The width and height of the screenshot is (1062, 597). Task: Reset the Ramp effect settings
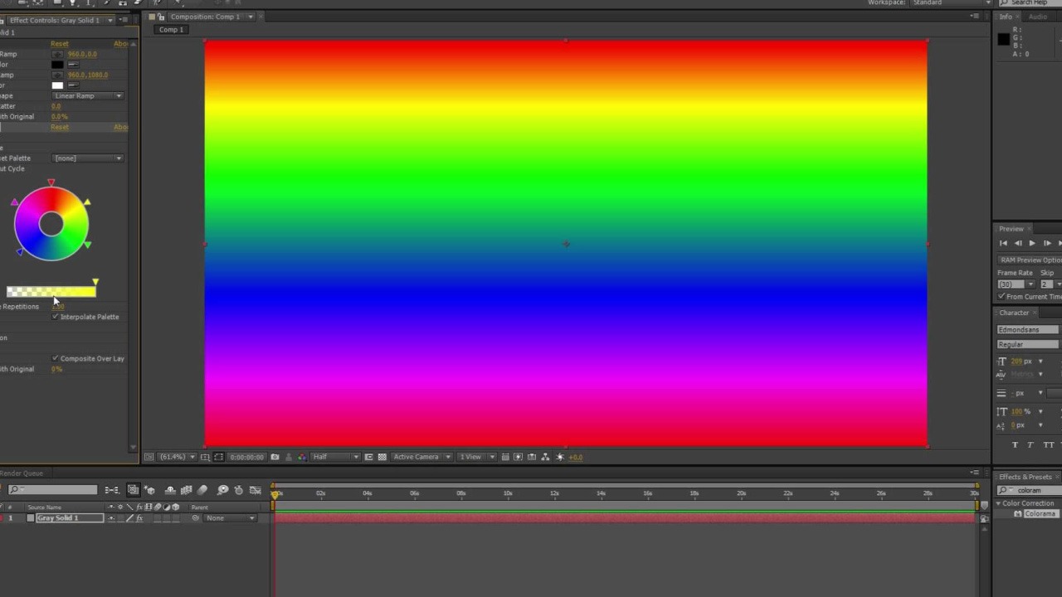(x=59, y=43)
